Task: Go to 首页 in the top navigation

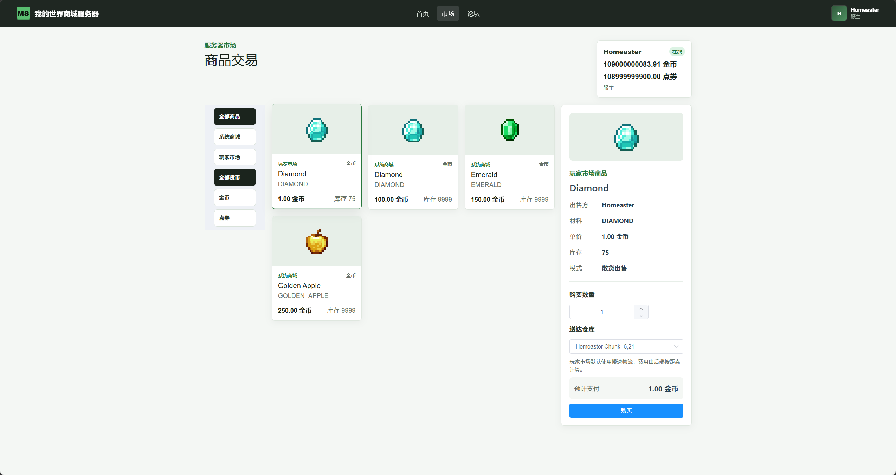Action: pos(422,13)
